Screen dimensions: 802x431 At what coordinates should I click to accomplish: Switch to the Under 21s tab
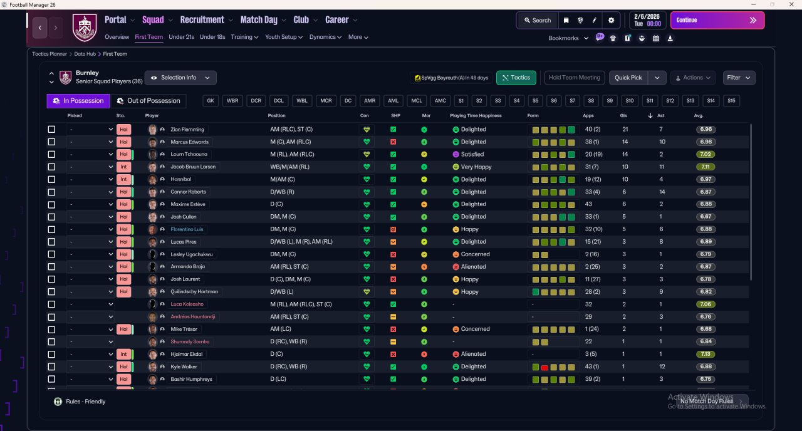tap(181, 37)
